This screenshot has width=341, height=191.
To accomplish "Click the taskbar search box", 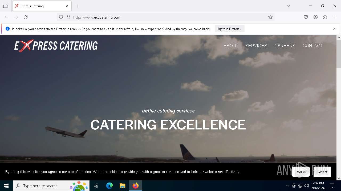I will (51, 186).
